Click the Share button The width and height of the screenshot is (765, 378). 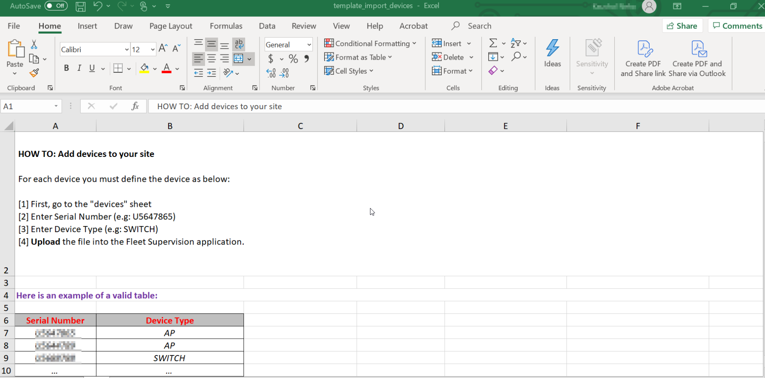pos(682,26)
